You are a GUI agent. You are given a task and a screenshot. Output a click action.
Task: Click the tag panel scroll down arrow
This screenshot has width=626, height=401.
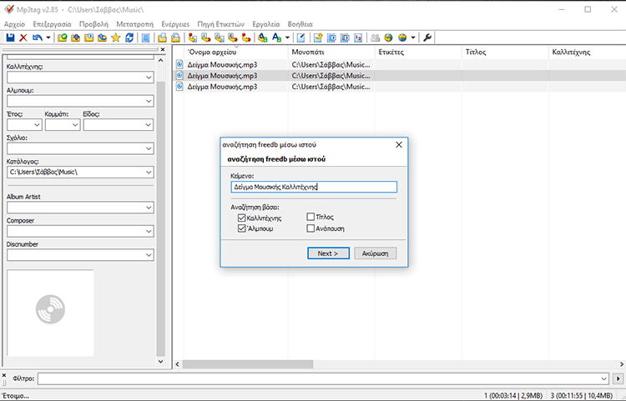(x=160, y=362)
